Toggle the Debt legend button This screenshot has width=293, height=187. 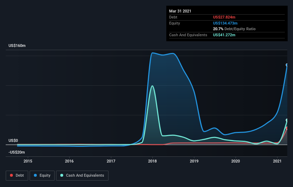pos(17,176)
